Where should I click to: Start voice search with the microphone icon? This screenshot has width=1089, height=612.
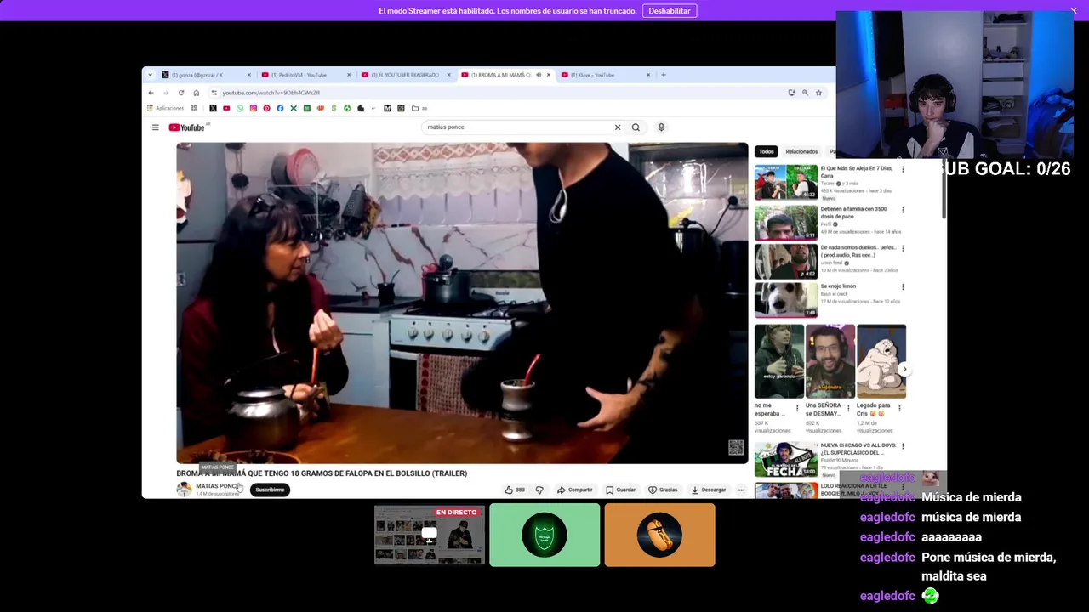pyautogui.click(x=661, y=127)
